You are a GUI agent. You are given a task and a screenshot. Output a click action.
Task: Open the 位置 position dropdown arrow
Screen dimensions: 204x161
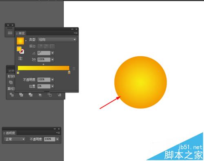pos(53,86)
